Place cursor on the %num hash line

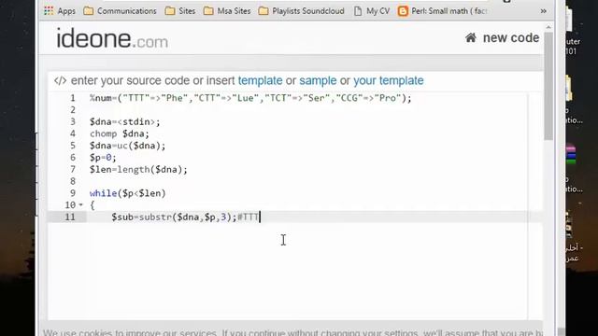(x=250, y=98)
